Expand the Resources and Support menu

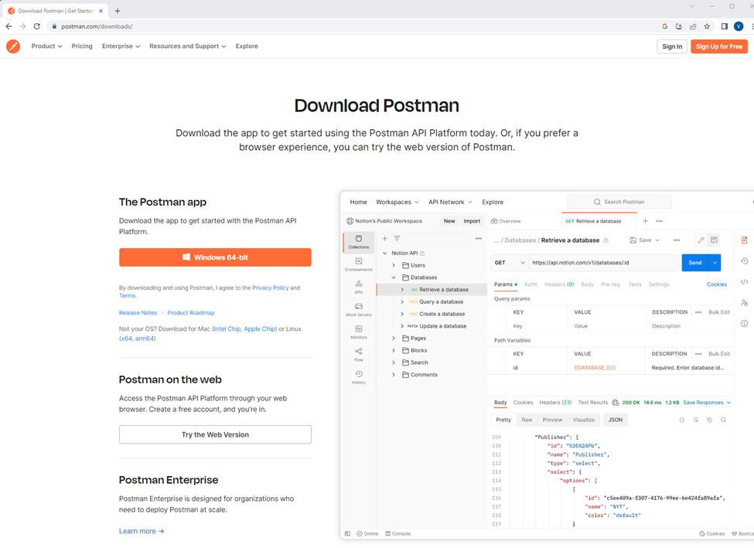click(x=187, y=46)
